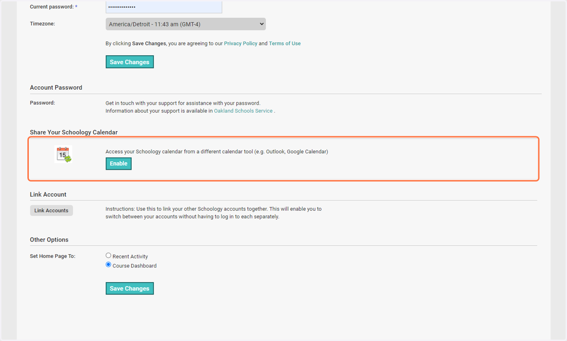Click the Password: label
The height and width of the screenshot is (341, 567).
[x=43, y=102]
